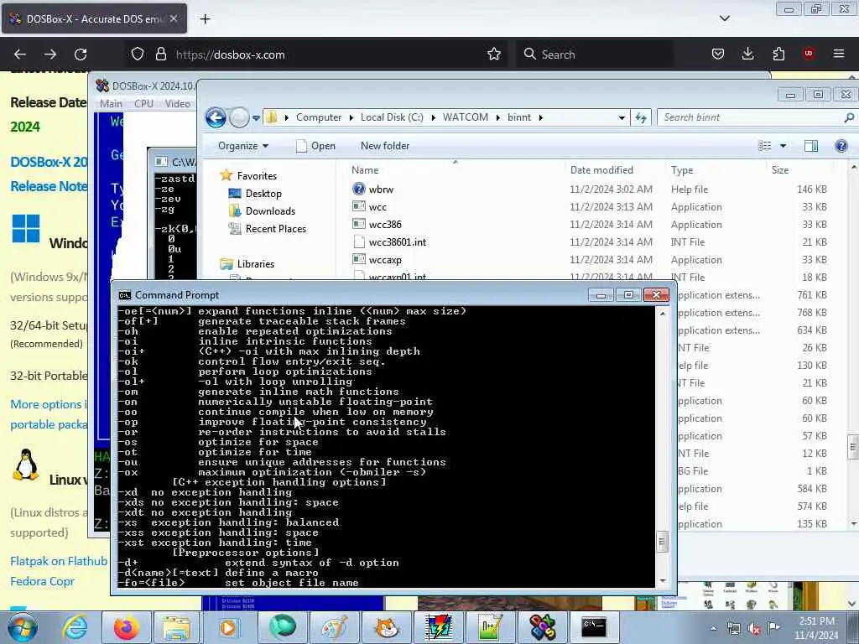This screenshot has height=644, width=859.
Task: Change the Explorer view layout icon
Action: pyautogui.click(x=764, y=146)
